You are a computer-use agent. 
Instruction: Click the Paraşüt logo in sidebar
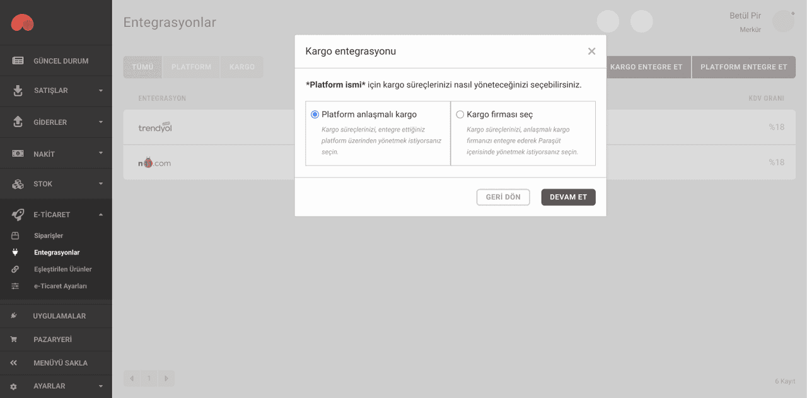pos(23,23)
